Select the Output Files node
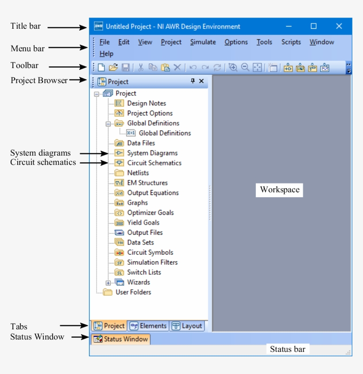 pyautogui.click(x=139, y=233)
